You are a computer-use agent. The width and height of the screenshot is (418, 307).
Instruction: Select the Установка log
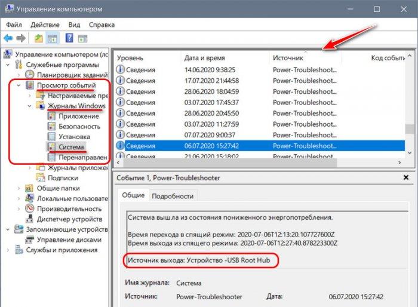coord(74,137)
